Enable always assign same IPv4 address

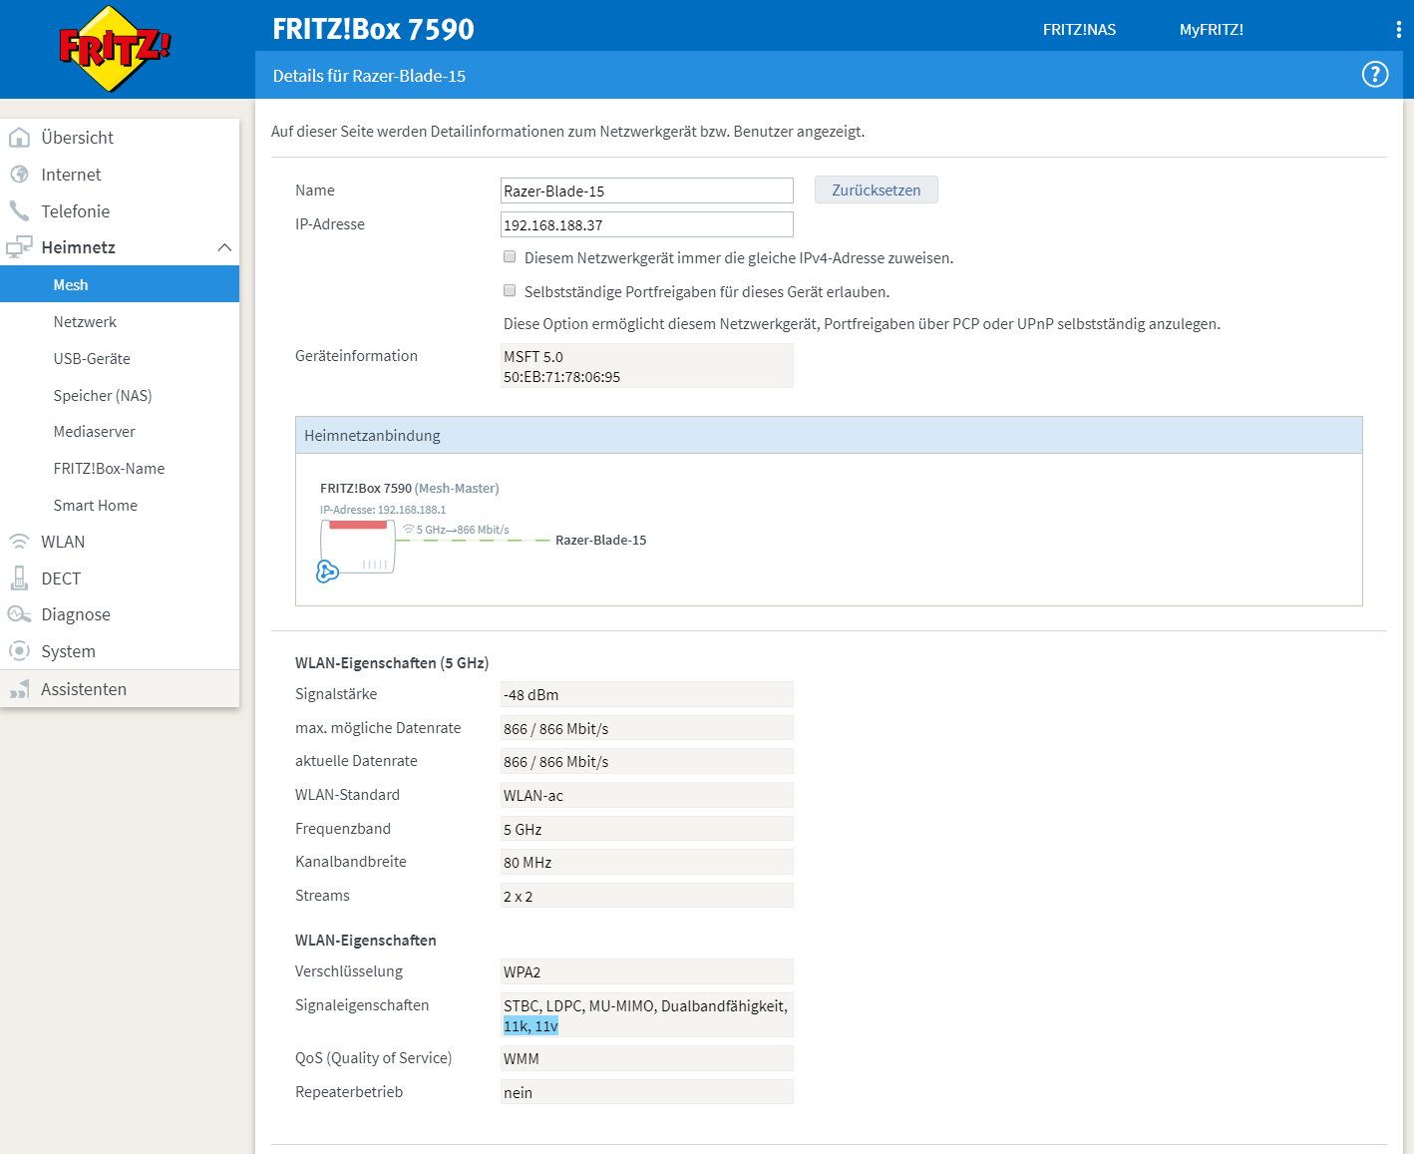click(x=510, y=257)
